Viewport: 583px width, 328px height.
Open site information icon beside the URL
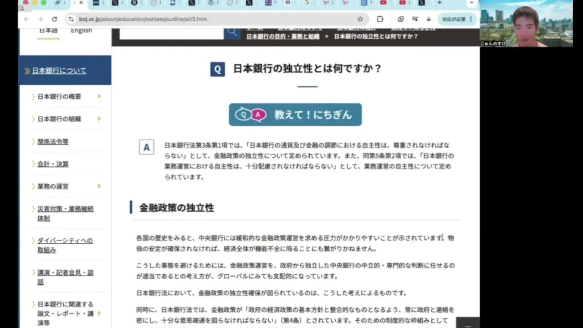pos(71,19)
